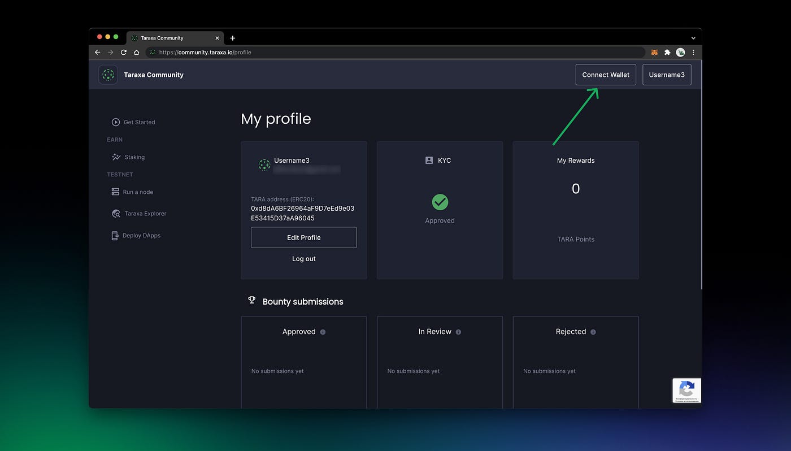Screen dimensions: 791x451
Task: Select the Taraxa Community browser tab
Action: (175, 38)
